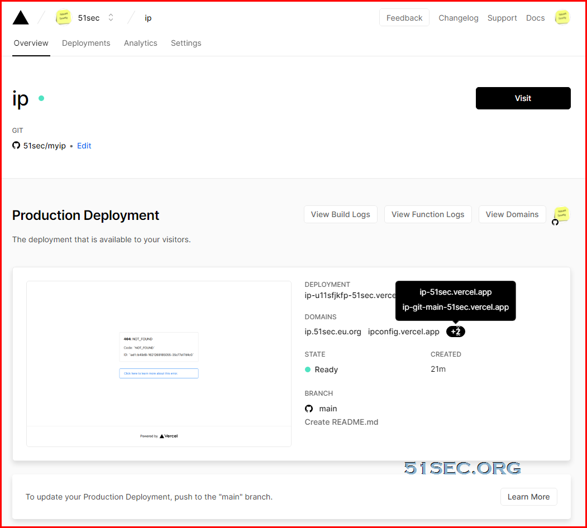The image size is (587, 528).
Task: Click the Ready state text
Action: [326, 369]
